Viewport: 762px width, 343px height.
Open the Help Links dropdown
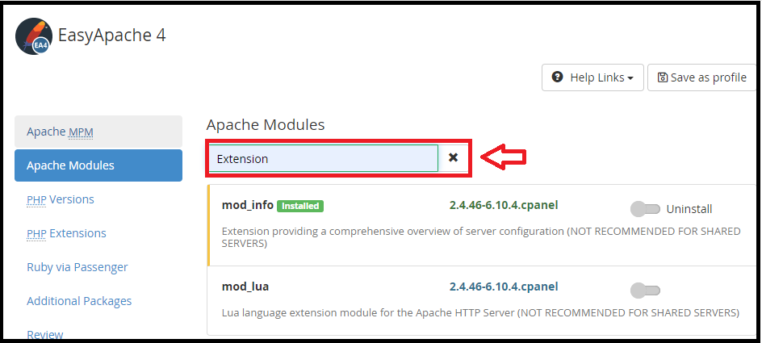pyautogui.click(x=592, y=77)
